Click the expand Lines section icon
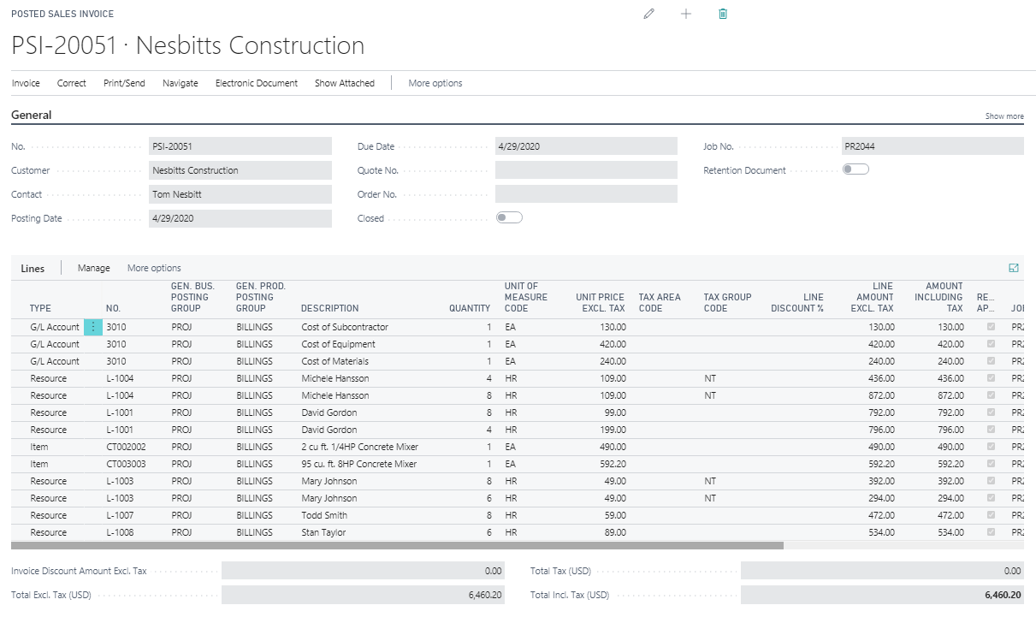Image resolution: width=1036 pixels, height=629 pixels. coord(1014,268)
